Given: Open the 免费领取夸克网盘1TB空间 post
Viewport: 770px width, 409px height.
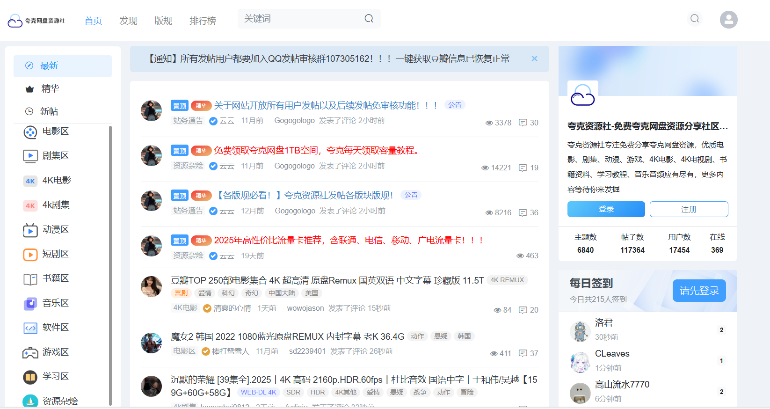Looking at the screenshot, I should (316, 150).
